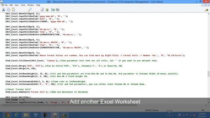Click the InputCellAndTab('hh:mm:ss AM/PM') line
This screenshot has width=210, height=118.
tap(39, 42)
